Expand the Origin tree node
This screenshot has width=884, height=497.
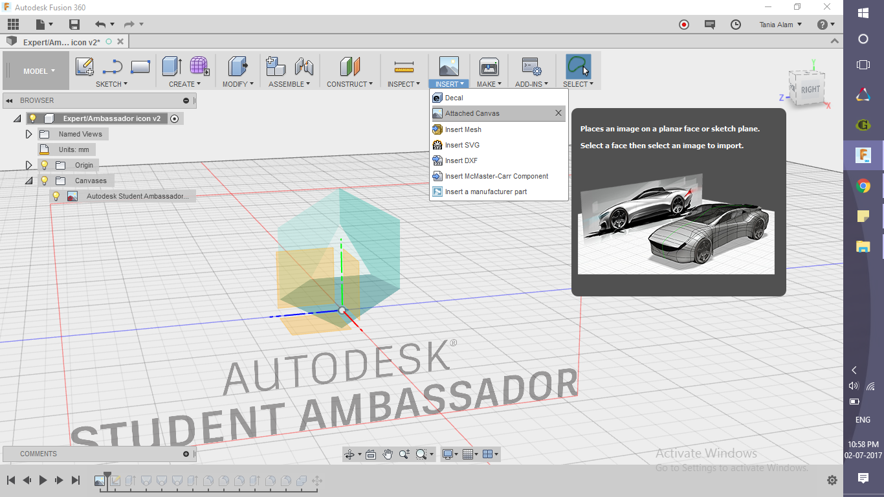click(28, 165)
